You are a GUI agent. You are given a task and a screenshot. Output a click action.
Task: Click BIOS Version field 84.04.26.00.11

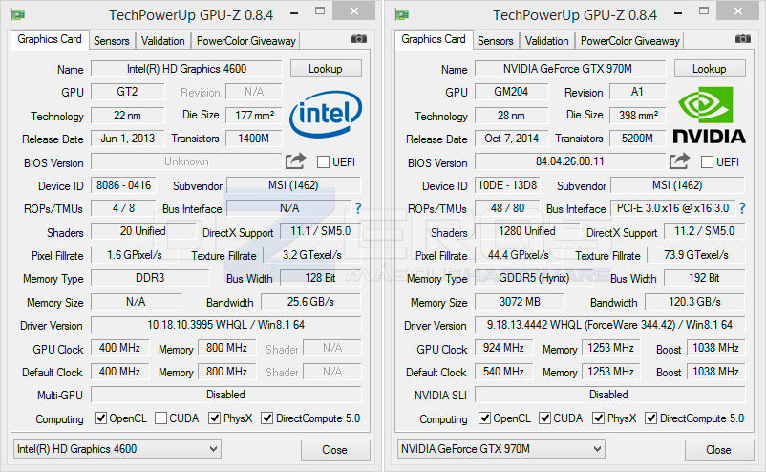pos(570,161)
